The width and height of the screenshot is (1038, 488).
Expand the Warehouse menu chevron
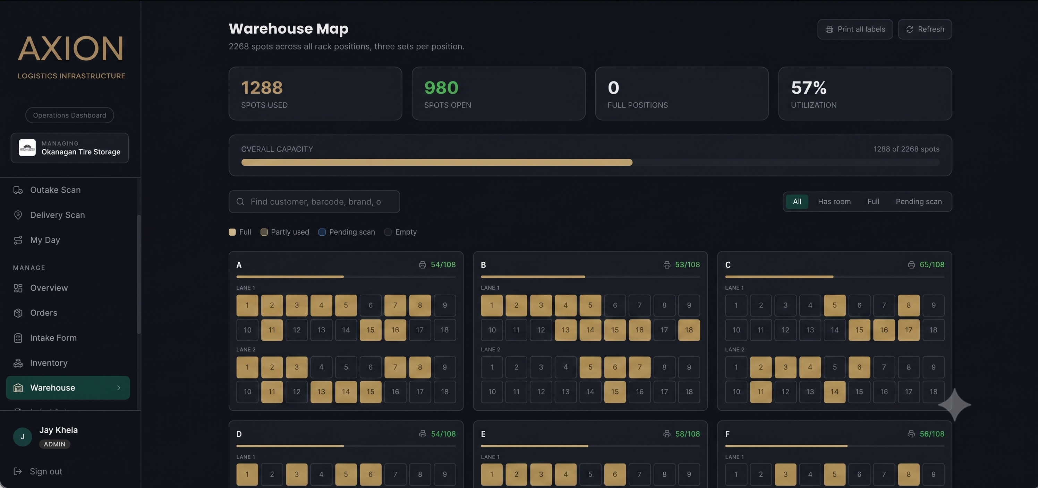(118, 388)
